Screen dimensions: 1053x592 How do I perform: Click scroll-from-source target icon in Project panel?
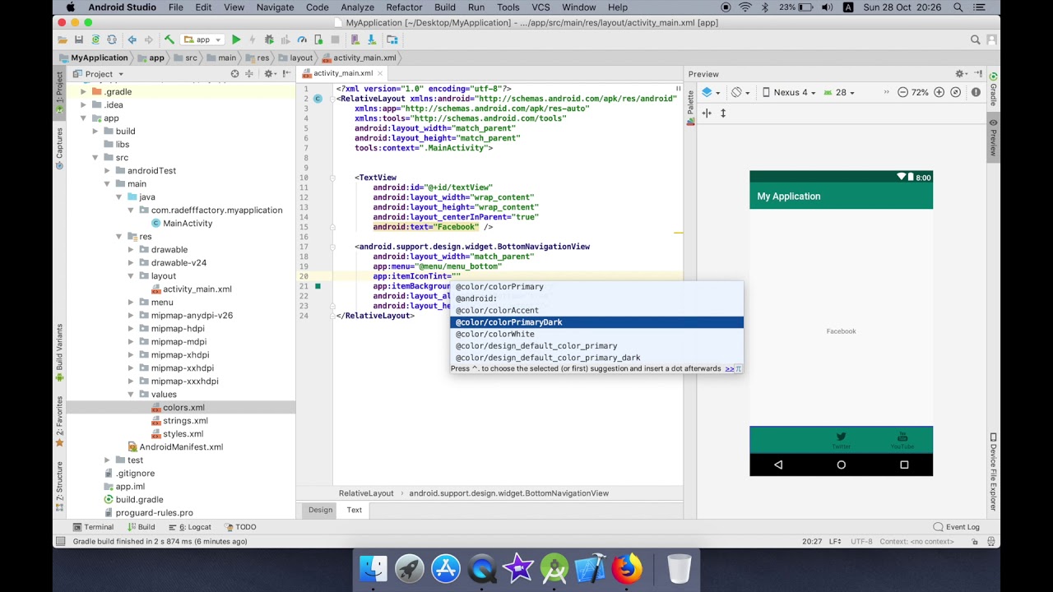[x=234, y=74]
